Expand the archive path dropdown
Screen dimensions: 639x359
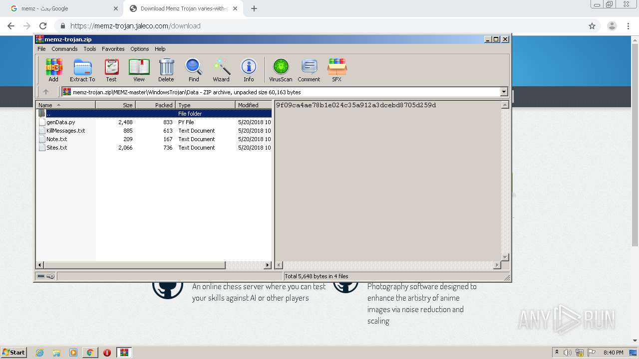504,92
